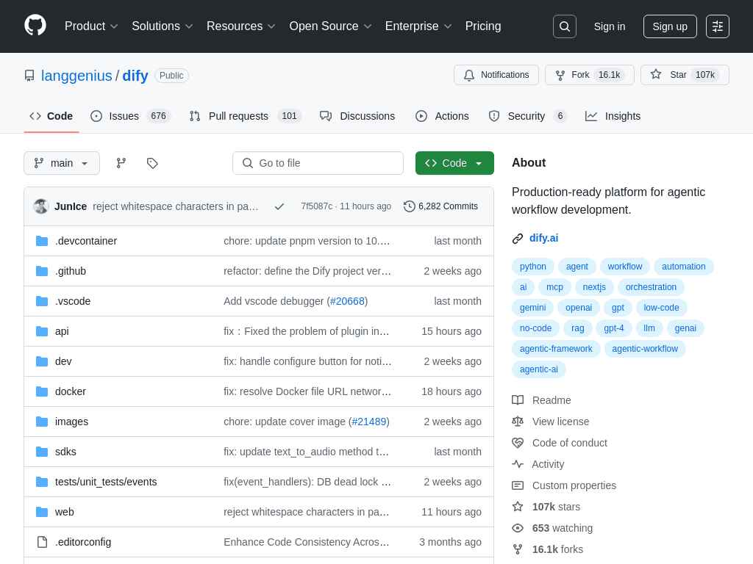This screenshot has width=753, height=564.
Task: Expand the Product menu in header
Action: 91,26
